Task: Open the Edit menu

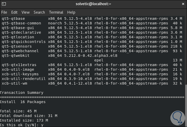Action: (x=14, y=12)
